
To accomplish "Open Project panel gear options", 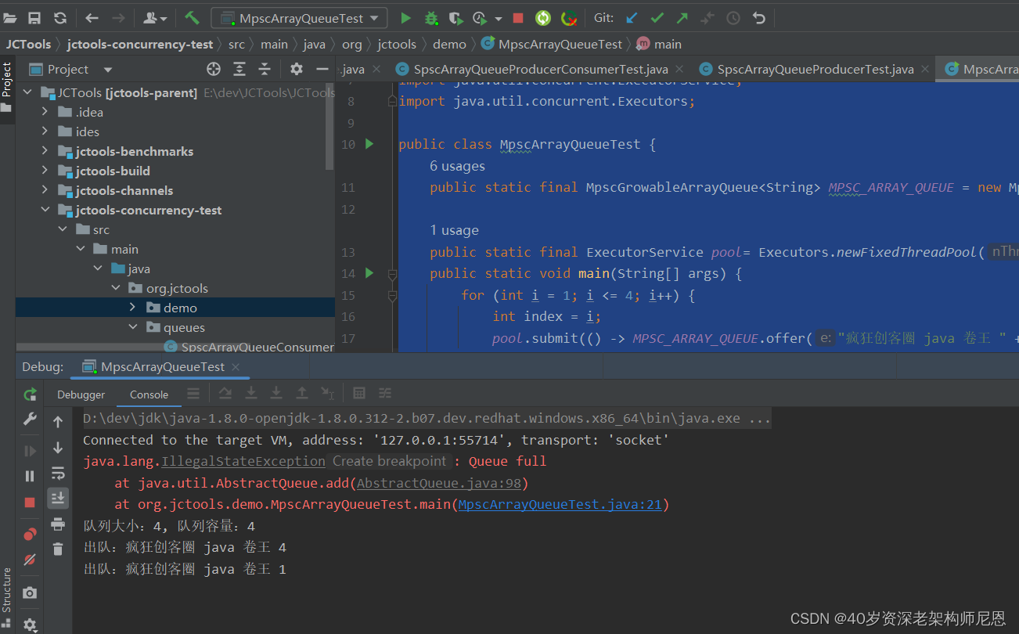I will 296,69.
